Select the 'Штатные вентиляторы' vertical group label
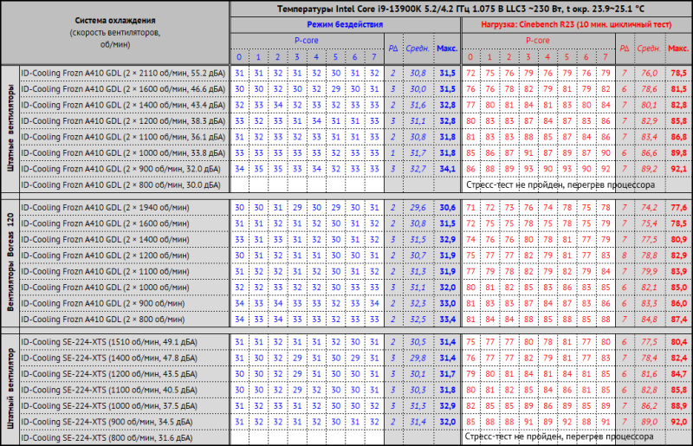The height and width of the screenshot is (446, 693). click(x=10, y=129)
